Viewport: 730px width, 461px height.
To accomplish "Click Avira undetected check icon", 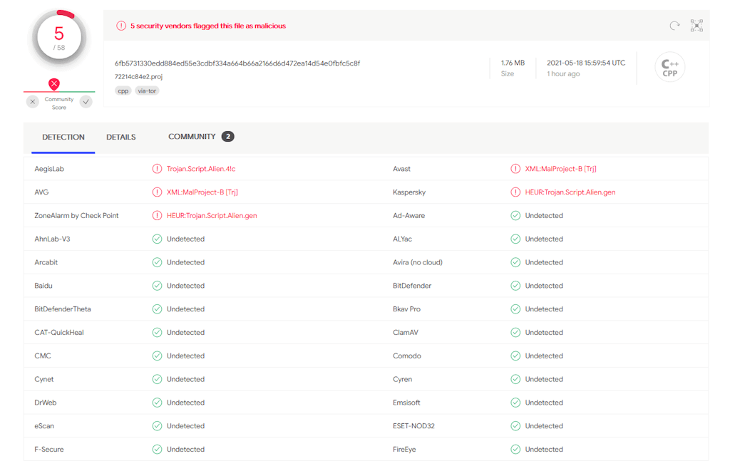I will (515, 262).
